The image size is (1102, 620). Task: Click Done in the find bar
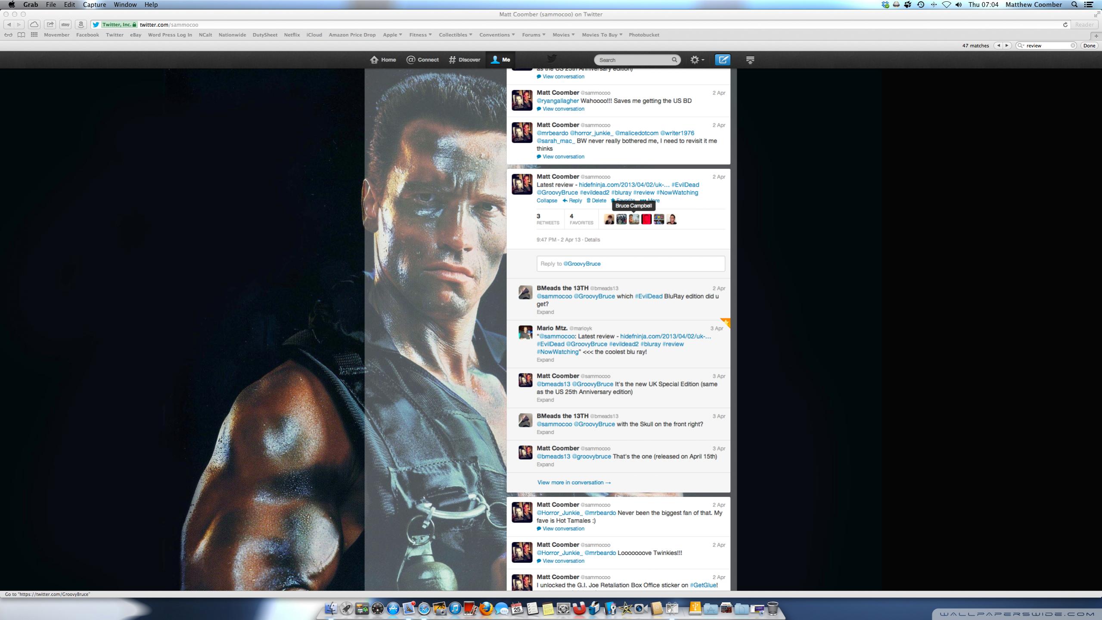[1089, 46]
